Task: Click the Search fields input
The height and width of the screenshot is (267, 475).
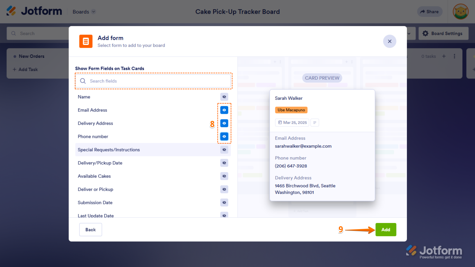Action: [x=153, y=81]
